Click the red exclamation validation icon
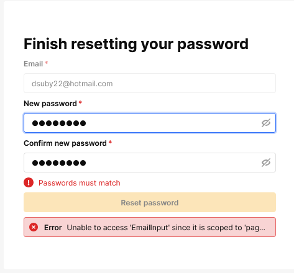Image resolution: width=294 pixels, height=273 pixels. coord(29,182)
